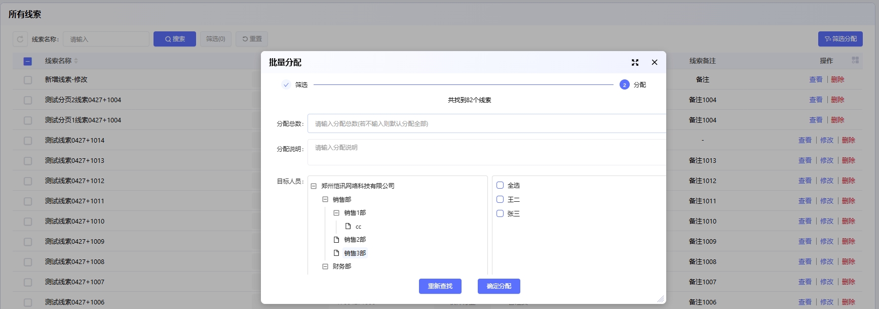The width and height of the screenshot is (879, 309).
Task: Check the 全选 checkbox
Action: pyautogui.click(x=500, y=185)
